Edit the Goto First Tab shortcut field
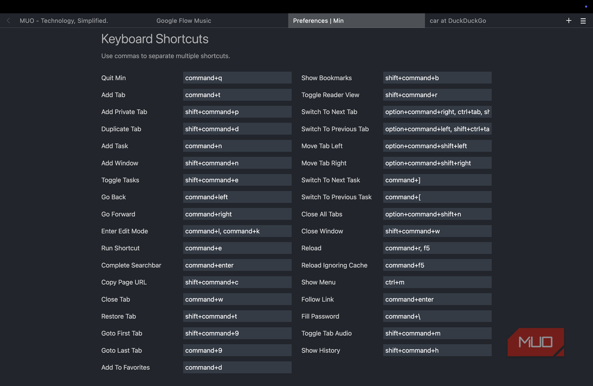This screenshot has width=593, height=386. [x=237, y=333]
